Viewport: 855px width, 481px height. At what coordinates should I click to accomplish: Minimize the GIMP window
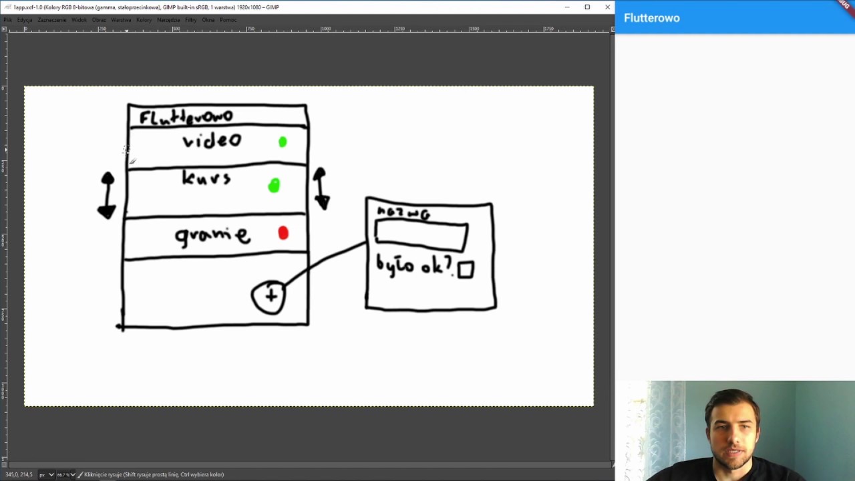pos(567,7)
